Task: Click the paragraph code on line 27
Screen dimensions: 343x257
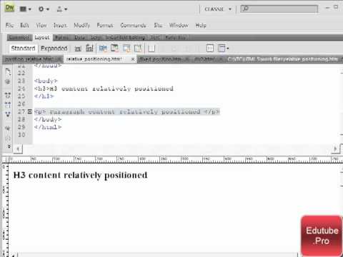Action: click(126, 111)
